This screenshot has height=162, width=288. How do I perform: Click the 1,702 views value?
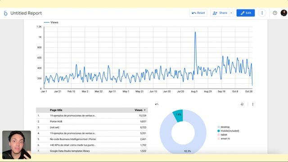(x=143, y=145)
